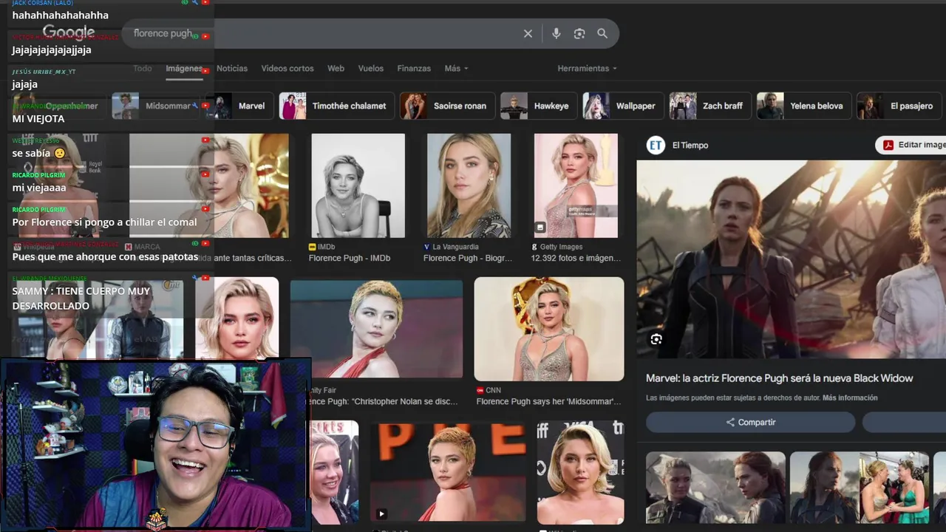Open the Vanity Fair red dress thumbnail
946x532 pixels.
376,329
